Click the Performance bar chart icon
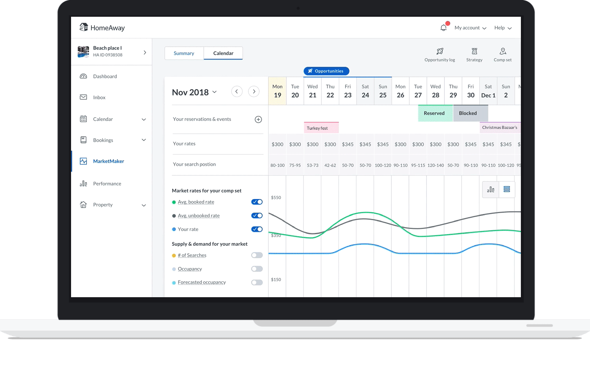Screen dimensions: 590x386 [83, 183]
